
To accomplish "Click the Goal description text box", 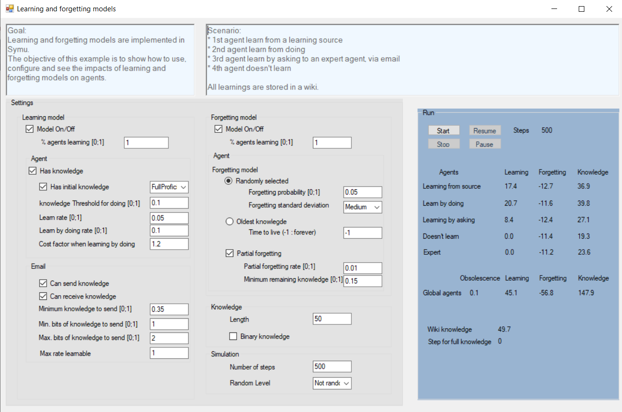I will (x=100, y=60).
